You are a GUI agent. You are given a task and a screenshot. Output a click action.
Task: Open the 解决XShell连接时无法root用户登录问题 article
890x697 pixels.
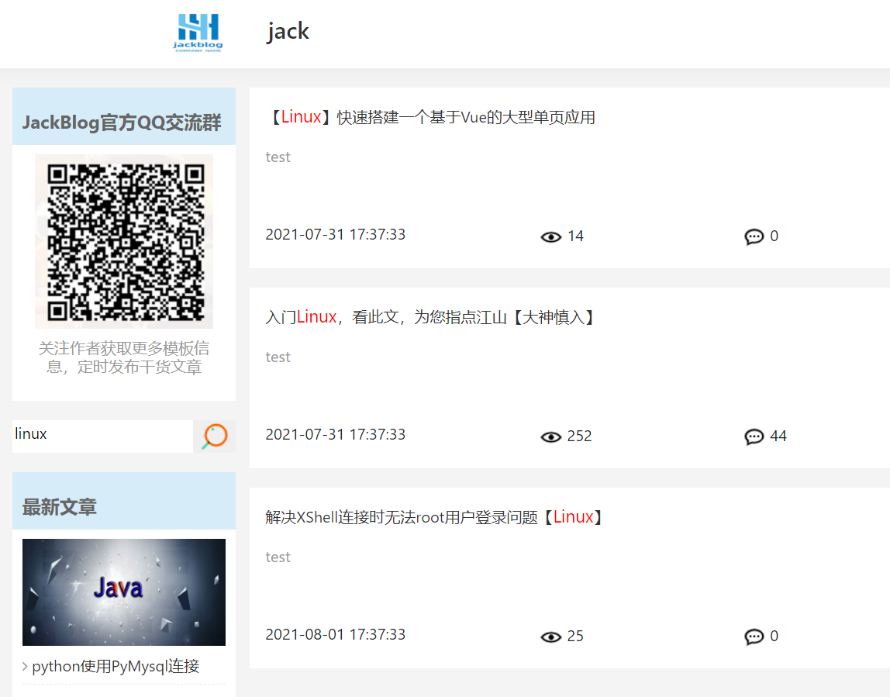click(435, 517)
